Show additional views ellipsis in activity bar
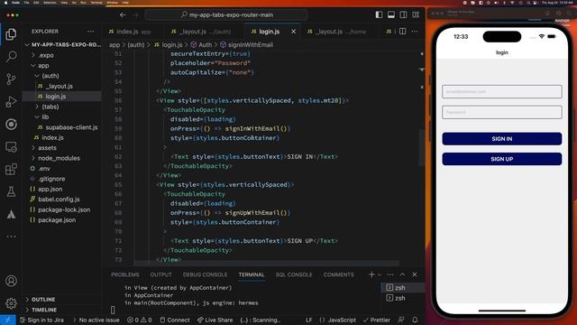Image resolution: width=577 pixels, height=325 pixels. coord(11,237)
